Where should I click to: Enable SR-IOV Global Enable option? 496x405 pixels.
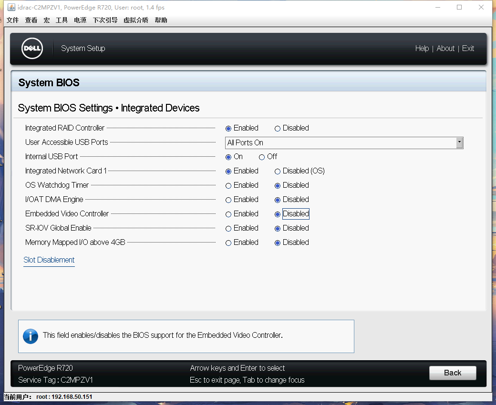[x=228, y=229]
